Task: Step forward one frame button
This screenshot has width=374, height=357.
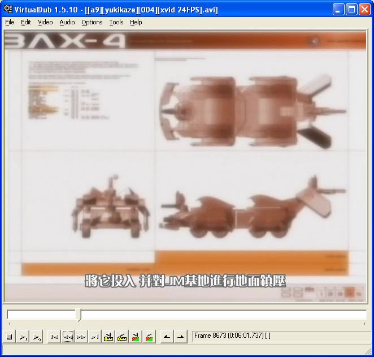Action: coord(81,337)
